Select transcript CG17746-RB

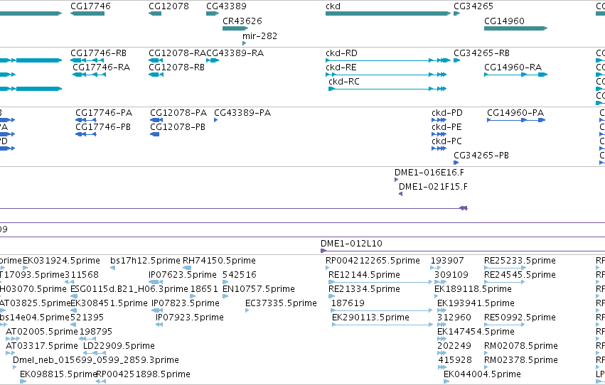click(88, 60)
